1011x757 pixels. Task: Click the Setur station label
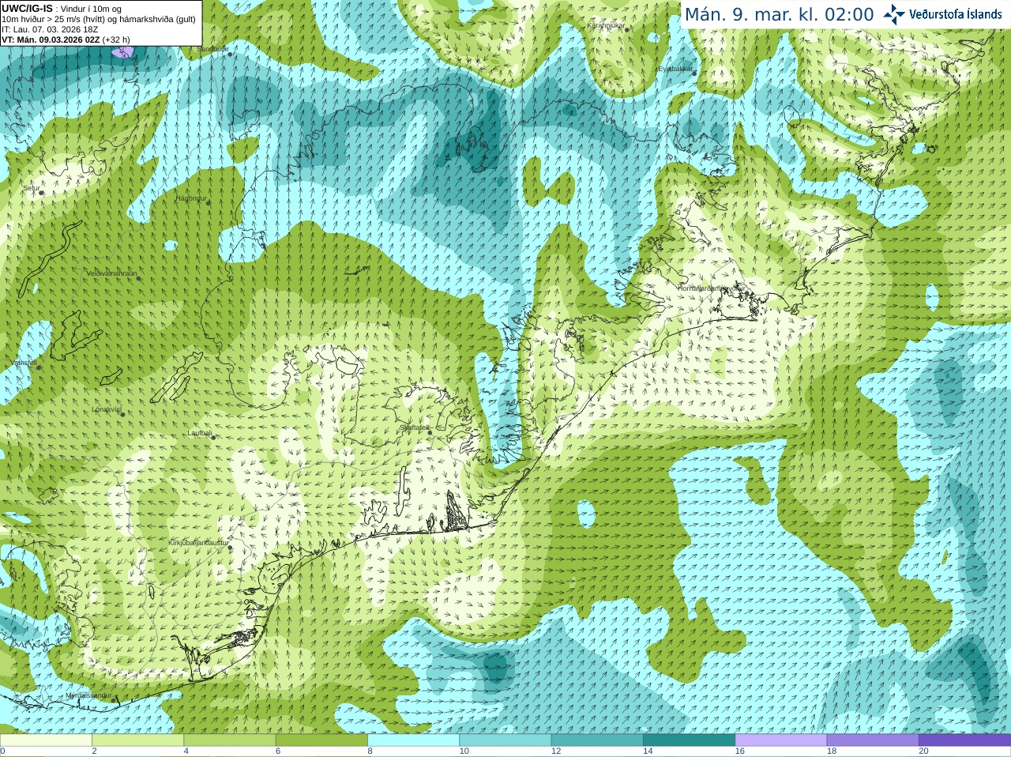32,188
